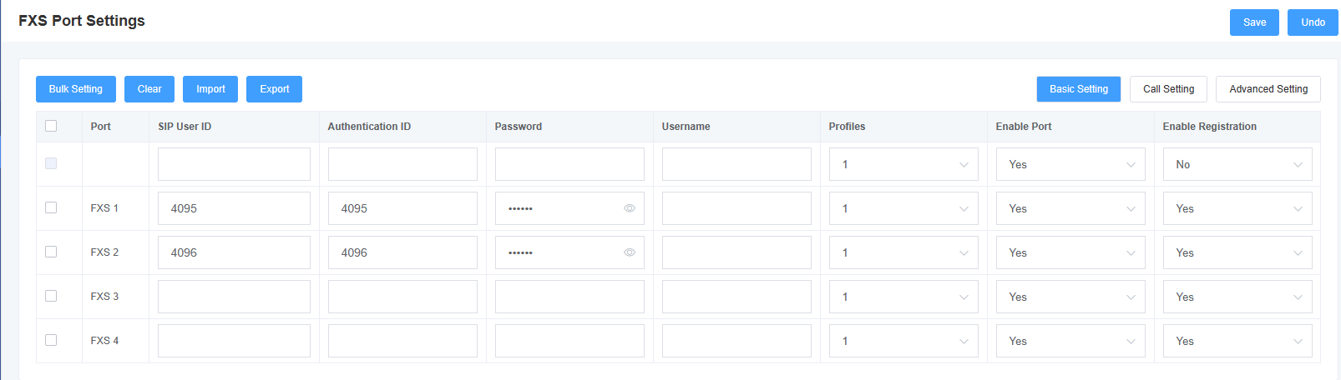Image resolution: width=1341 pixels, height=380 pixels.
Task: Undo changes with the Undo button
Action: (x=1313, y=22)
